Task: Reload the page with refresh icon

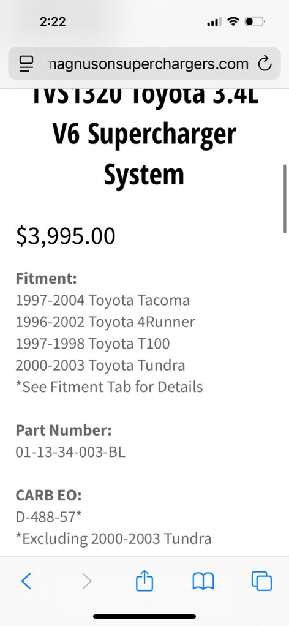Action: (x=265, y=64)
